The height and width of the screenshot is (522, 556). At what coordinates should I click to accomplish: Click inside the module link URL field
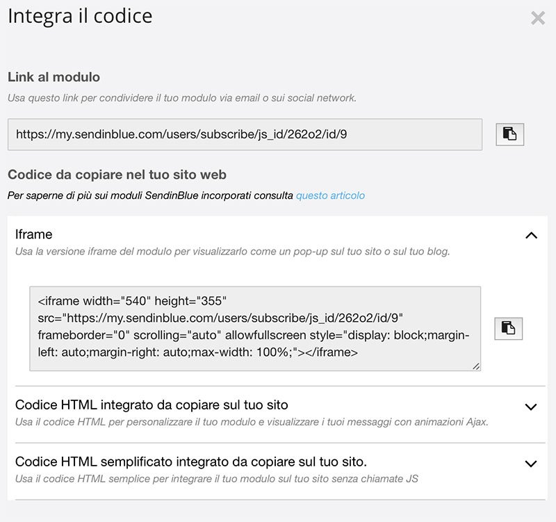point(245,134)
